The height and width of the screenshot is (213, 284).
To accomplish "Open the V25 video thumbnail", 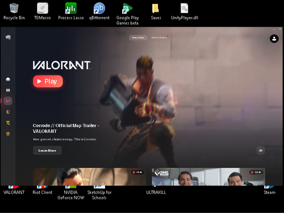I will (x=208, y=177).
